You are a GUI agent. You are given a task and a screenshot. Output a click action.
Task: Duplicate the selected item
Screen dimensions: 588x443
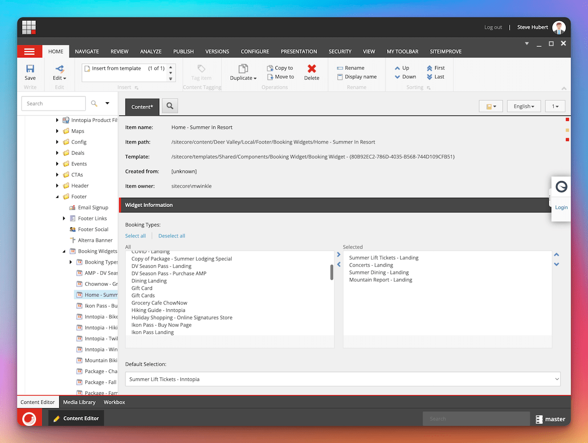tap(243, 72)
